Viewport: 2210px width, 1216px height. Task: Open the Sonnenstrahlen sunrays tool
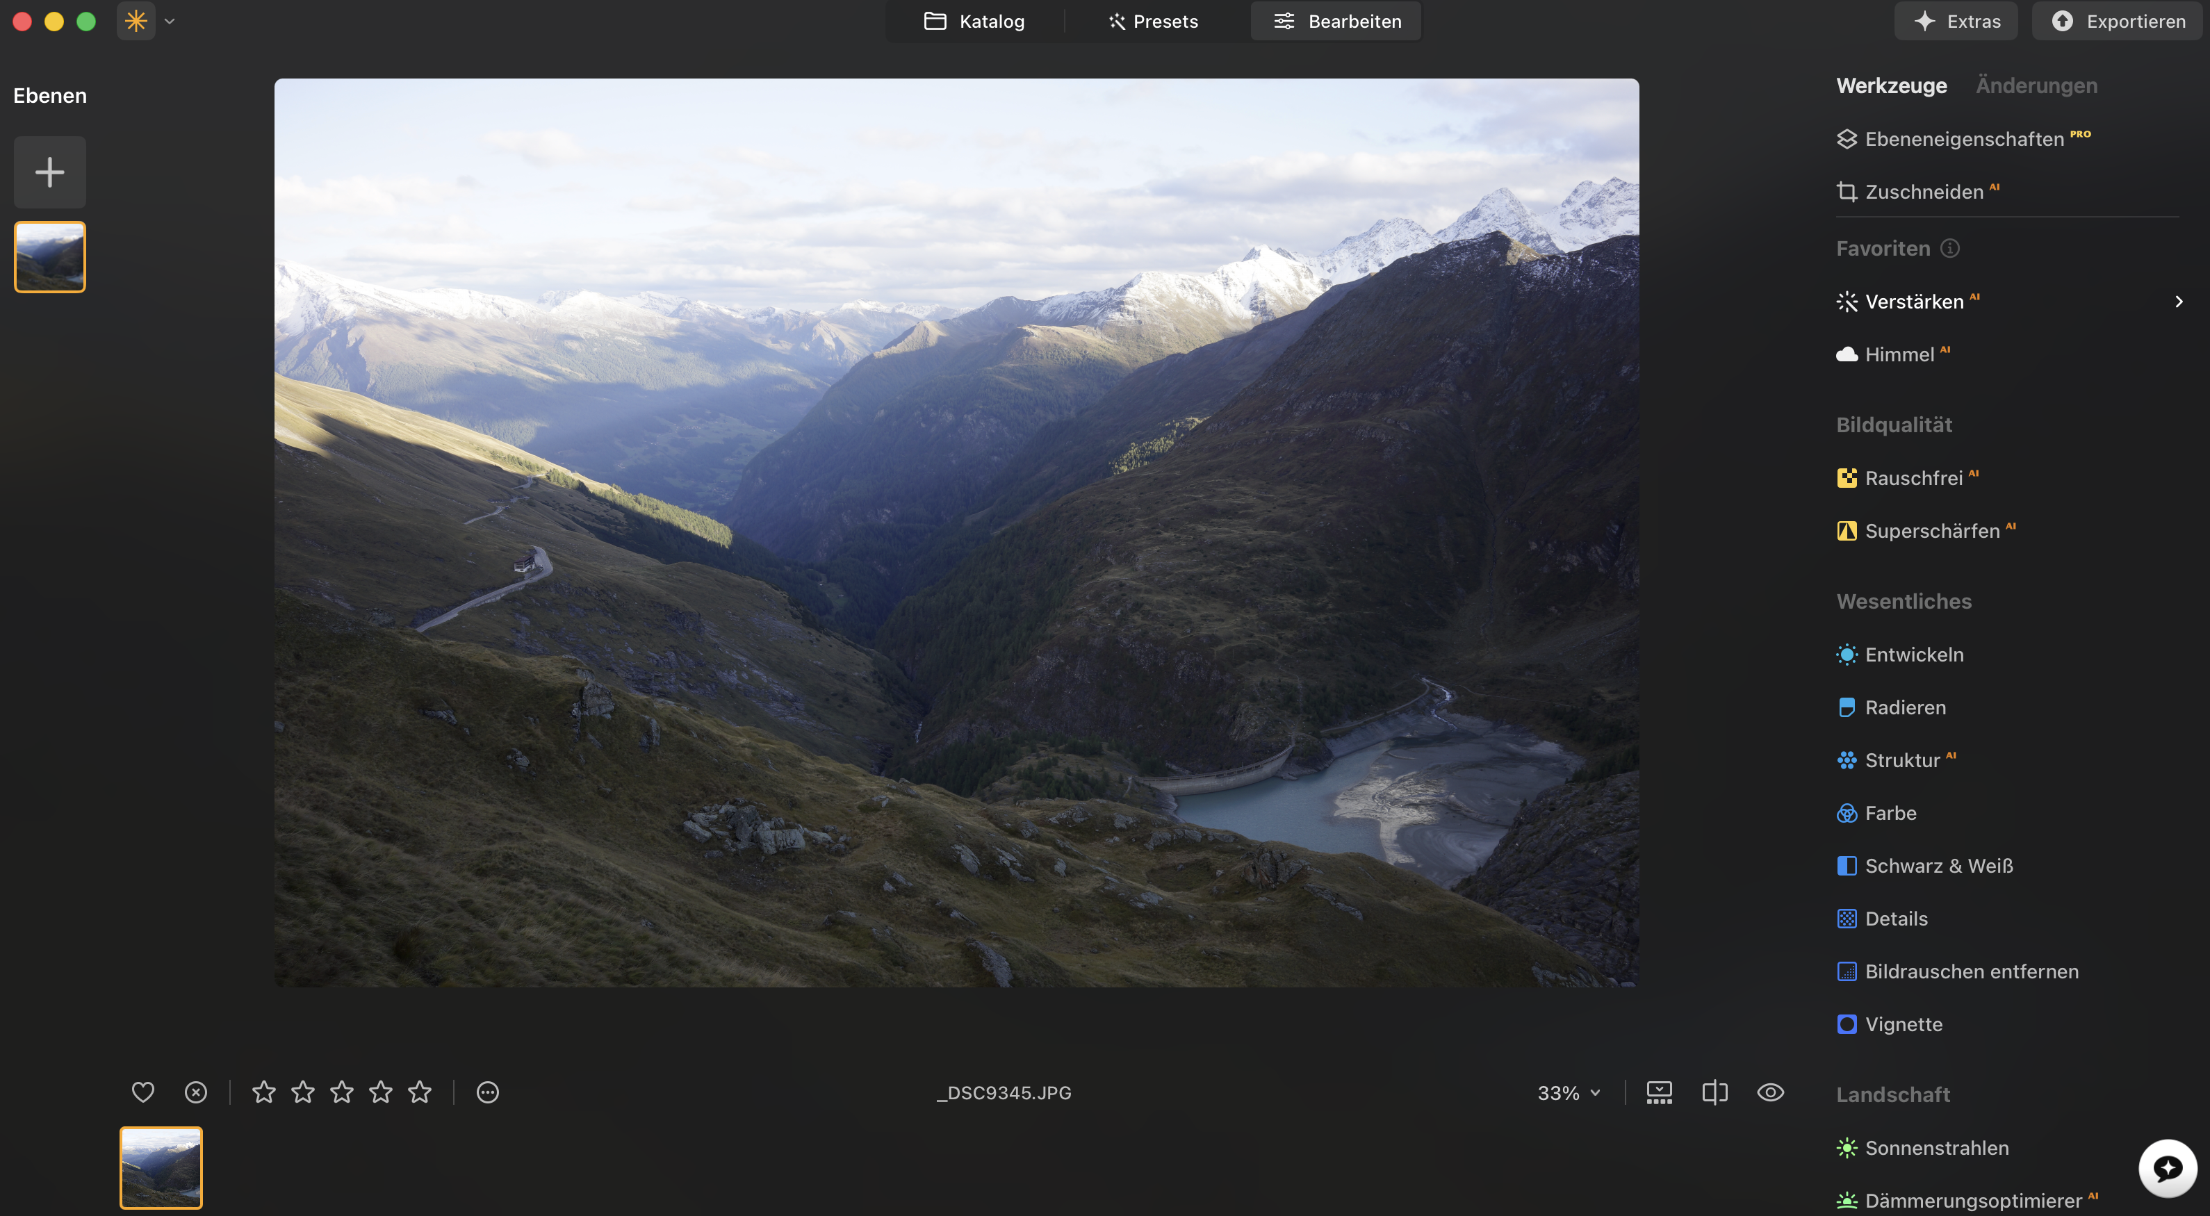pos(1922,1147)
